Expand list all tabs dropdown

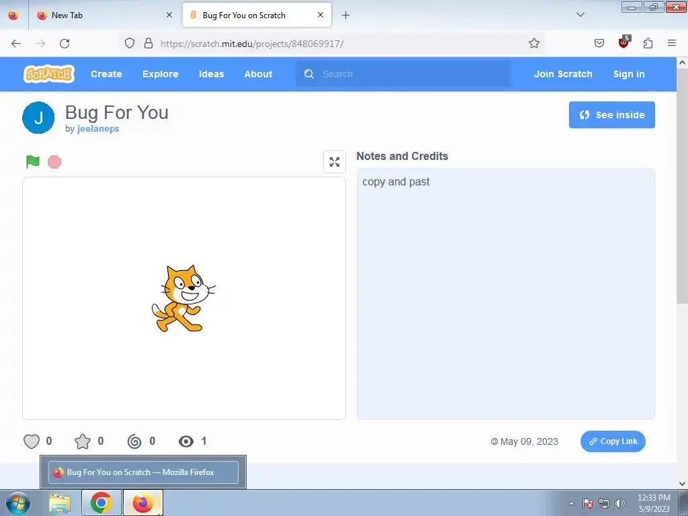click(x=580, y=15)
